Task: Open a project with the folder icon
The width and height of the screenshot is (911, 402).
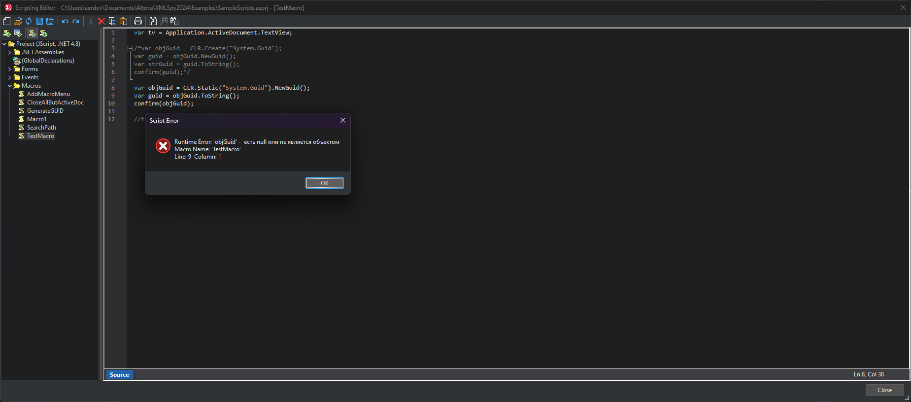Action: point(18,21)
